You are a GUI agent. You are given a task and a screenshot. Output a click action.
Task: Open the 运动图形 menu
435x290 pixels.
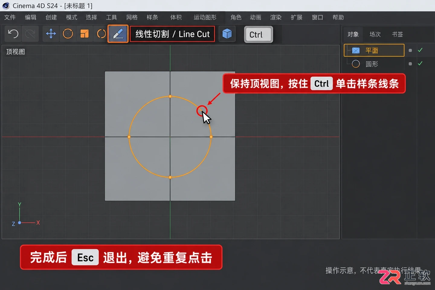tap(205, 17)
